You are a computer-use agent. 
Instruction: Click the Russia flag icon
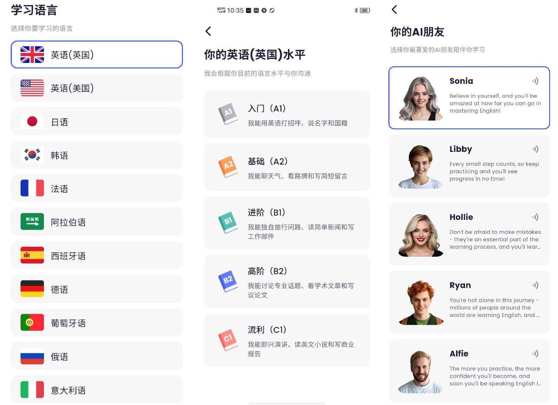click(32, 356)
